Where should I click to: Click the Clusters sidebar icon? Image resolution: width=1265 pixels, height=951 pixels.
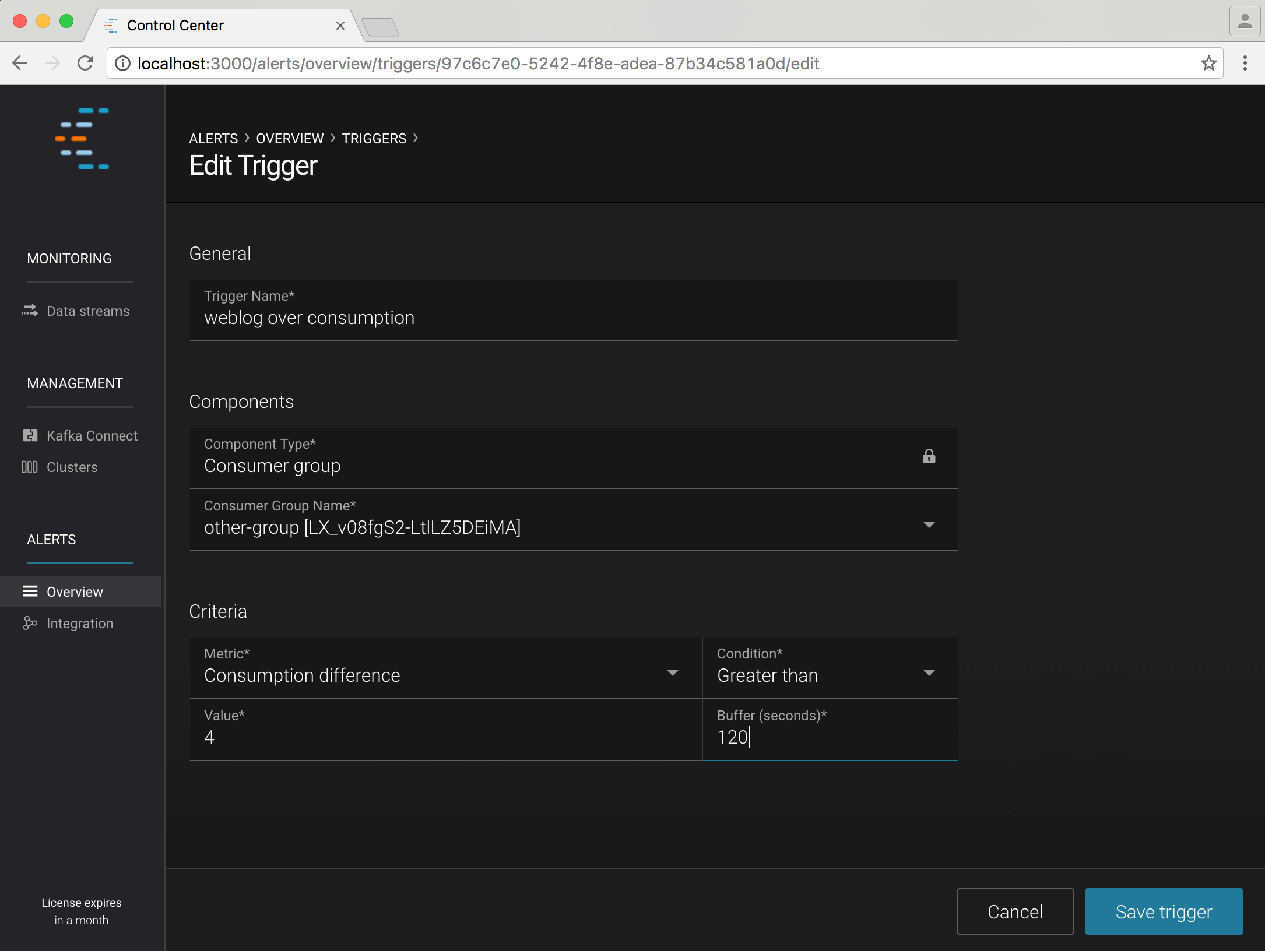pos(30,467)
